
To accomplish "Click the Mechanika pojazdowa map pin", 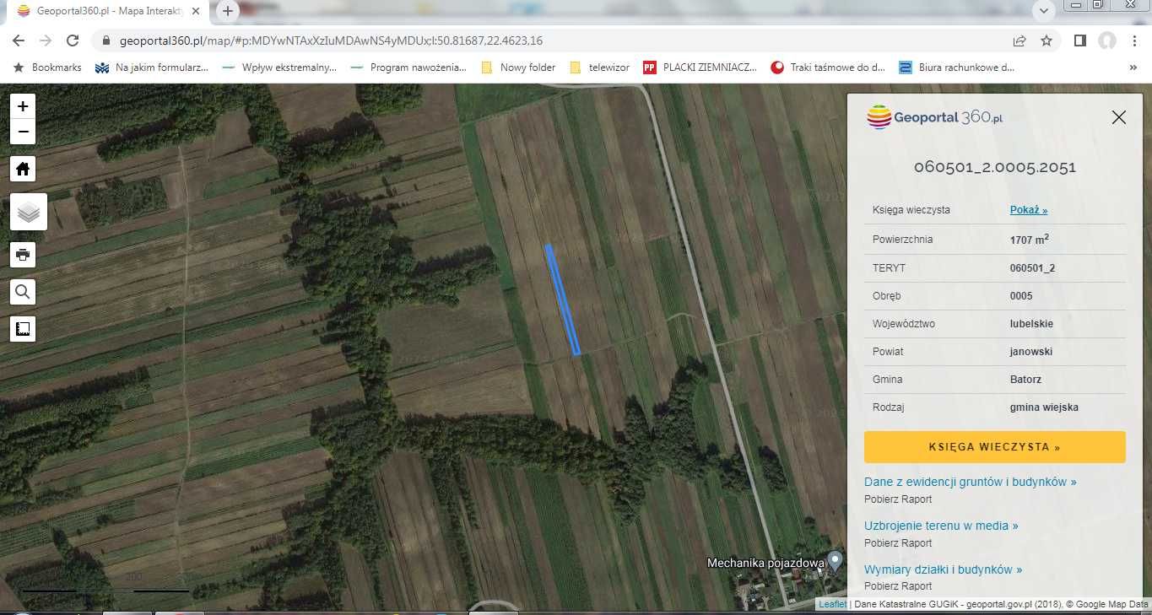I will tap(834, 561).
